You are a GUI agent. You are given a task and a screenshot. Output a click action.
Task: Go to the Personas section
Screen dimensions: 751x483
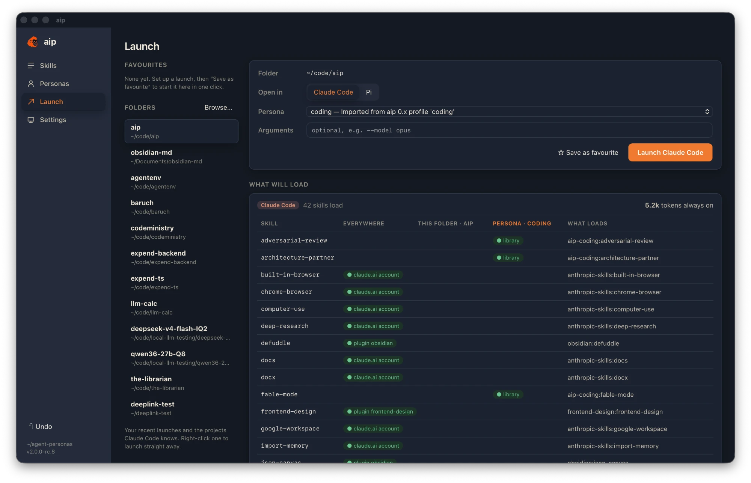click(63, 83)
